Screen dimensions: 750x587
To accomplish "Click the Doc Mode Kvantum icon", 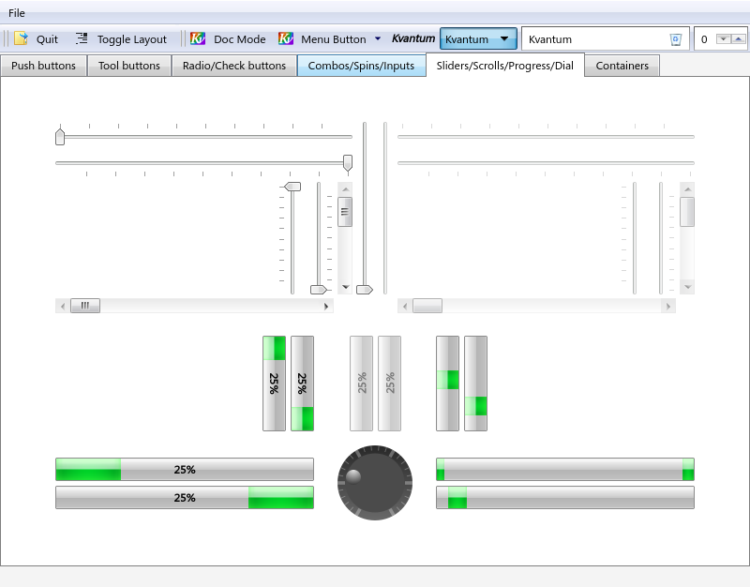I will coord(198,38).
